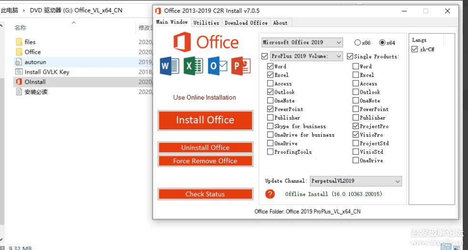Switch to the Utilities tab

click(206, 23)
